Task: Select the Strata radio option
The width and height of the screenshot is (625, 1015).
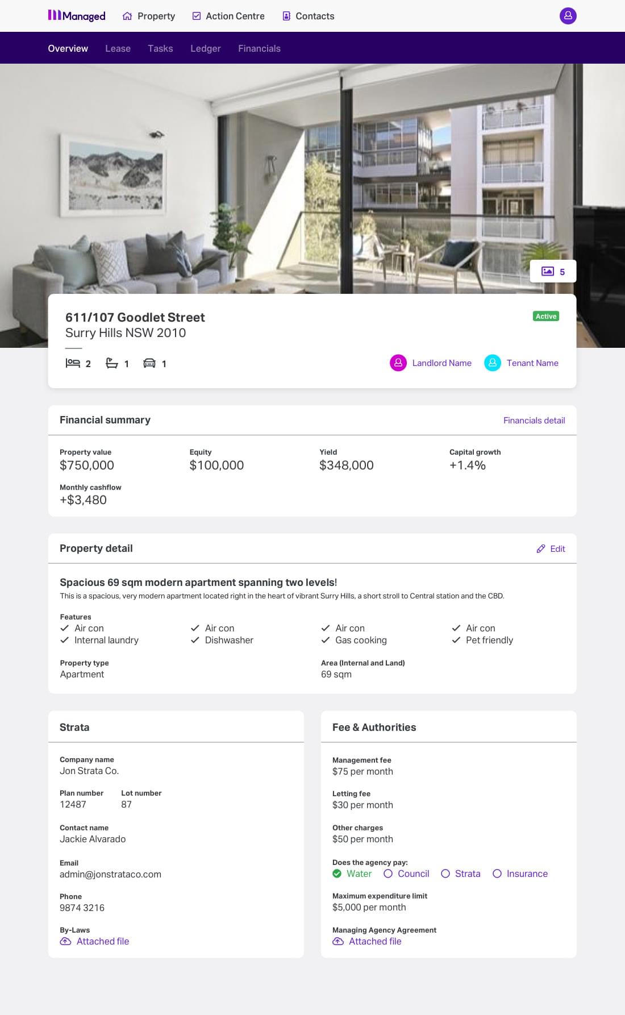Action: coord(445,873)
